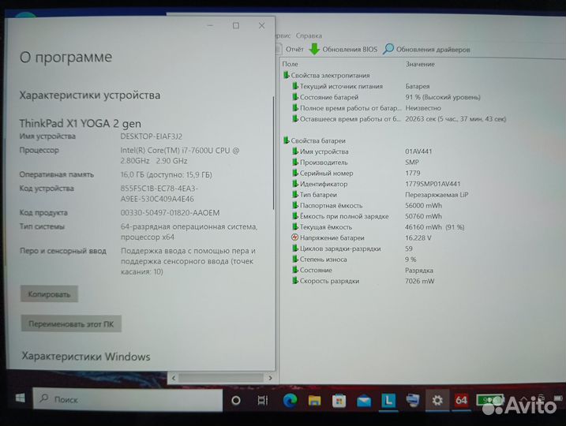This screenshot has width=566, height=426.
Task: Select the Циклов зарядки-разрядки row
Action: [x=352, y=248]
